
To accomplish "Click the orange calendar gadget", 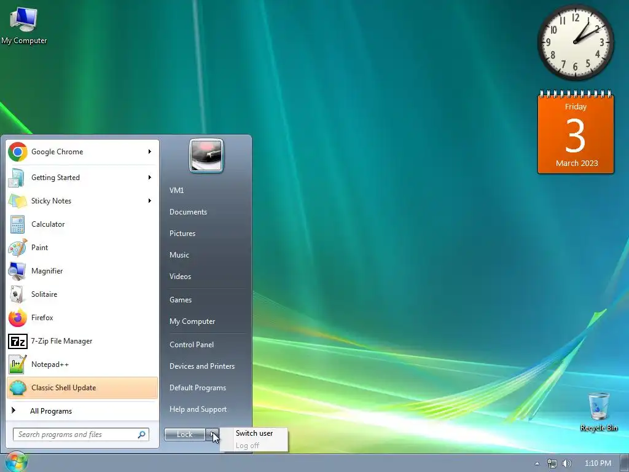I will (x=576, y=133).
